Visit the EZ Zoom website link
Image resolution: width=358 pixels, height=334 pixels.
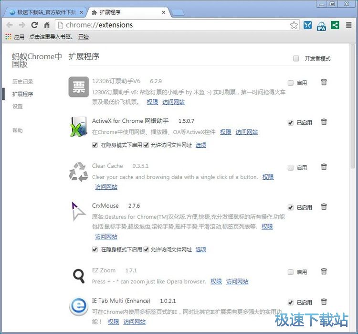click(237, 281)
